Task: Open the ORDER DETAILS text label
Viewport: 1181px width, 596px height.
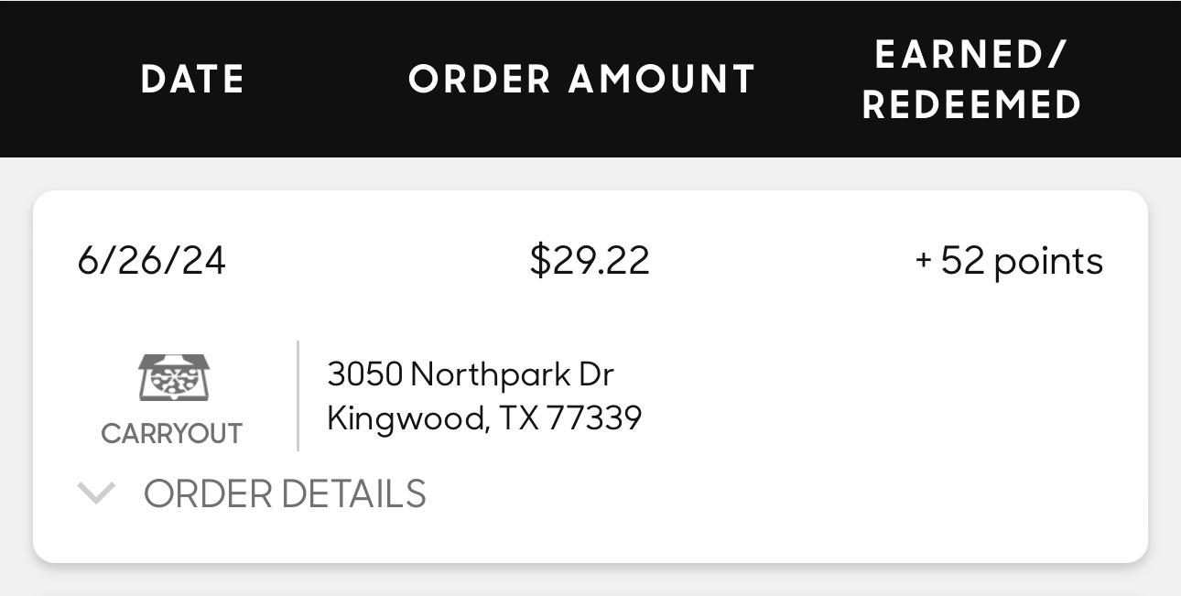Action: 285,494
